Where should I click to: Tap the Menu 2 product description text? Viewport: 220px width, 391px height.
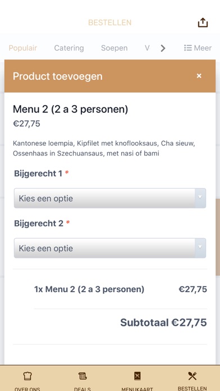point(104,148)
